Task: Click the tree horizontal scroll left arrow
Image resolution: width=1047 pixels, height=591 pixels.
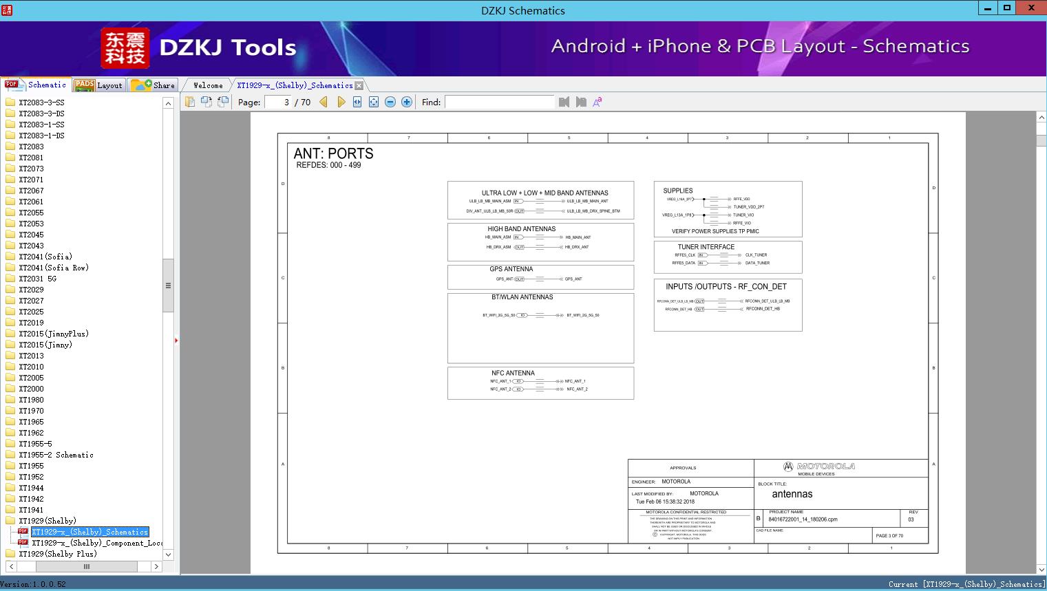Action: [11, 566]
